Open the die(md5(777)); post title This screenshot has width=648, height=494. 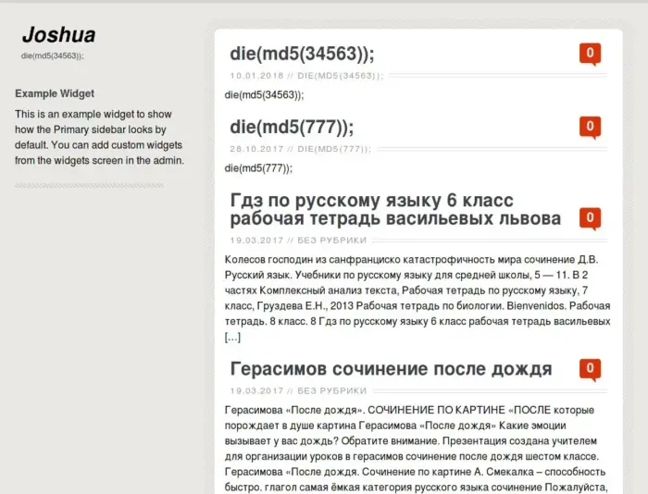click(292, 127)
